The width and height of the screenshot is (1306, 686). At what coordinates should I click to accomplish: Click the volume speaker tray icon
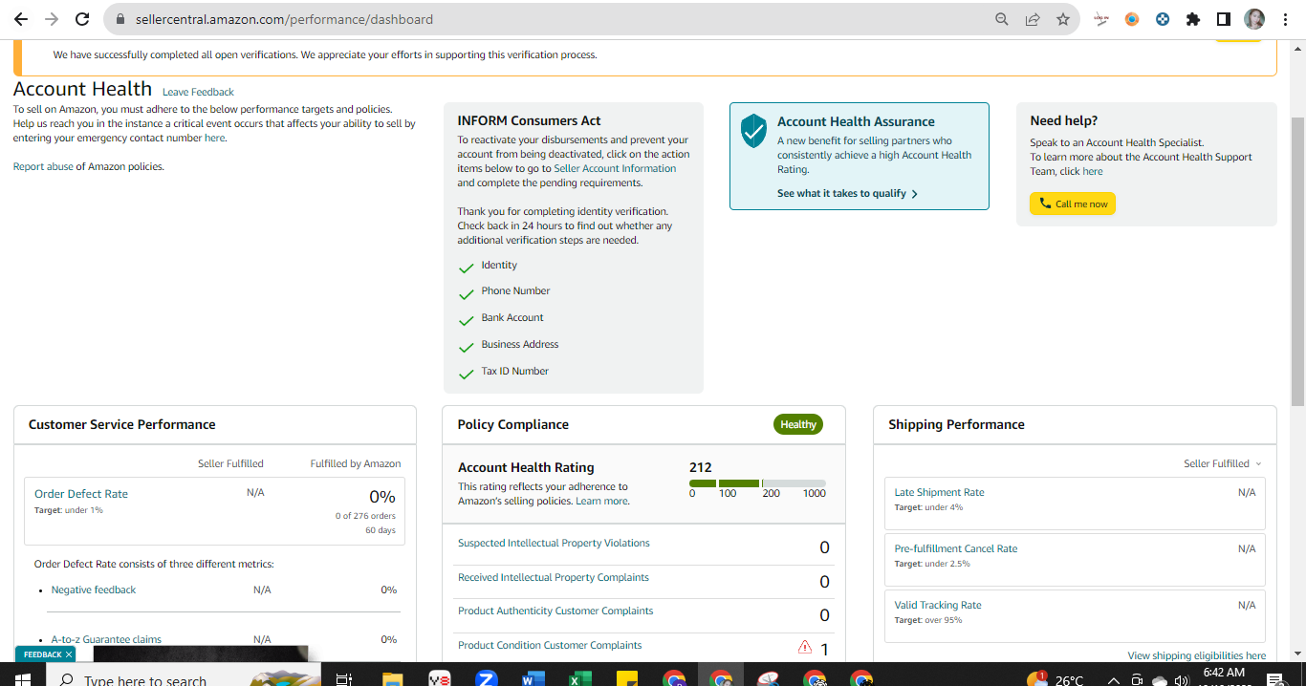click(1183, 680)
